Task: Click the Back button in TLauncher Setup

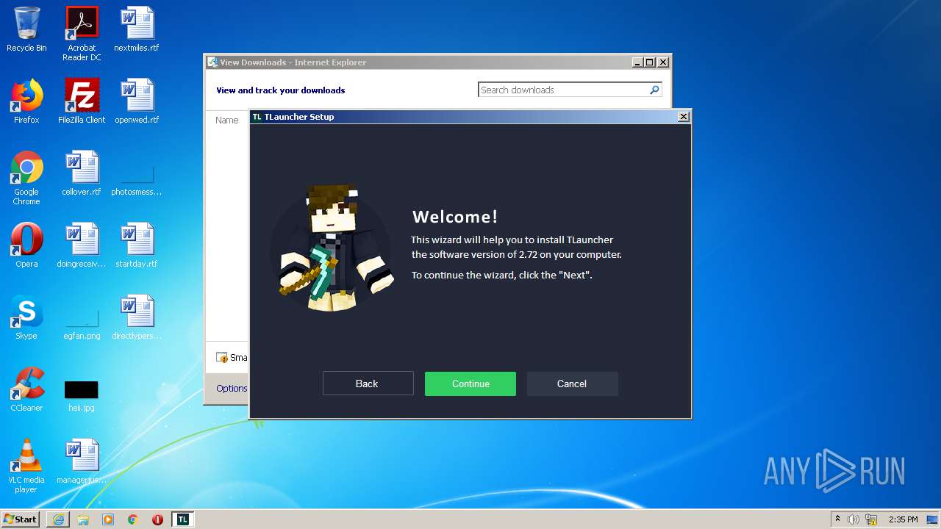Action: tap(368, 384)
